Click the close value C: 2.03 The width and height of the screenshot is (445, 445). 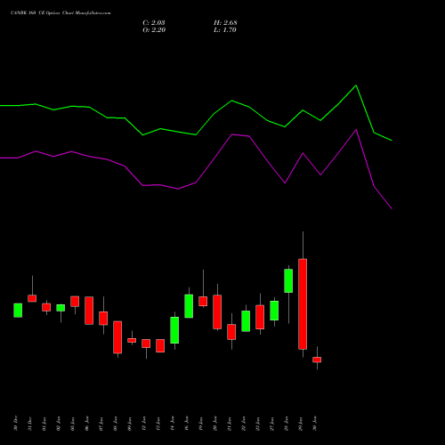click(154, 23)
